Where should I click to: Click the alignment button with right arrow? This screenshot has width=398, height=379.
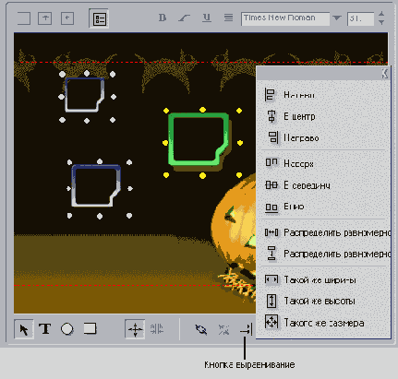click(x=247, y=329)
